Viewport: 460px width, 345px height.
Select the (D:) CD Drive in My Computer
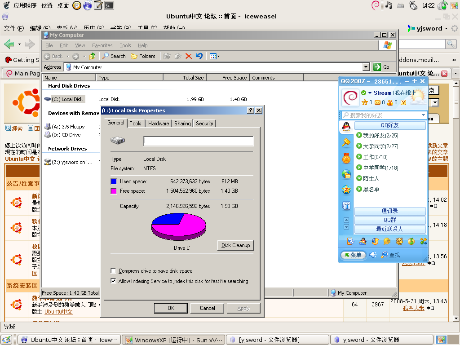click(x=62, y=135)
